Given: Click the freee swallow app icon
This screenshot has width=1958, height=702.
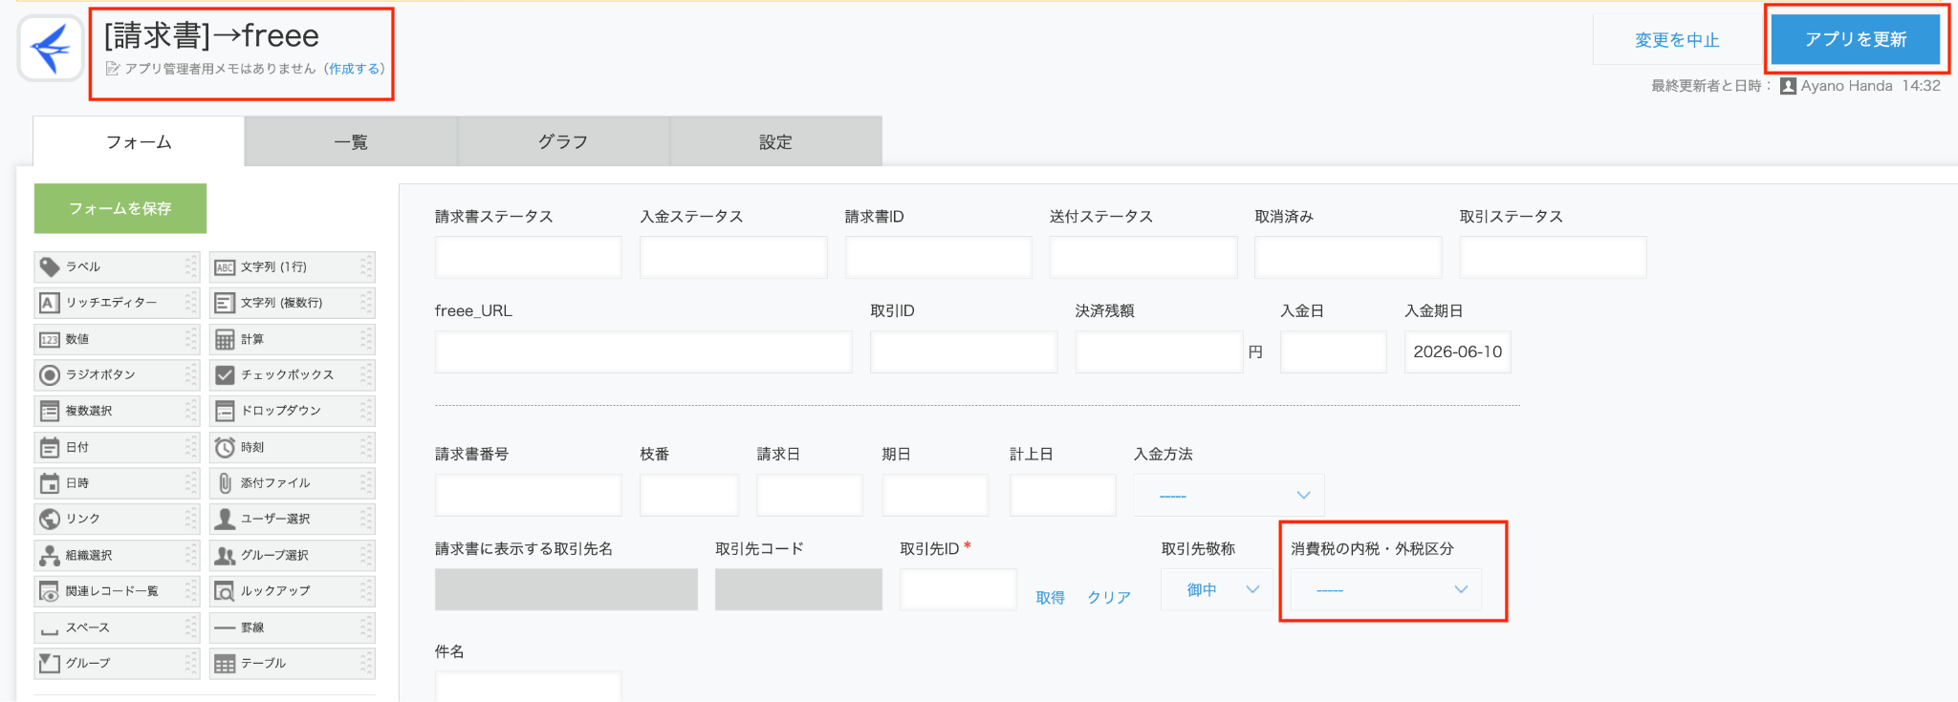Looking at the screenshot, I should (51, 48).
